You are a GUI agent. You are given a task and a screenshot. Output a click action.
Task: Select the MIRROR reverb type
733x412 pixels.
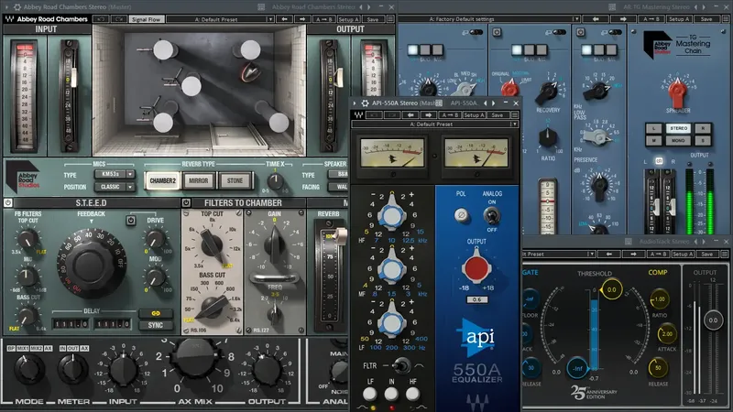point(199,180)
